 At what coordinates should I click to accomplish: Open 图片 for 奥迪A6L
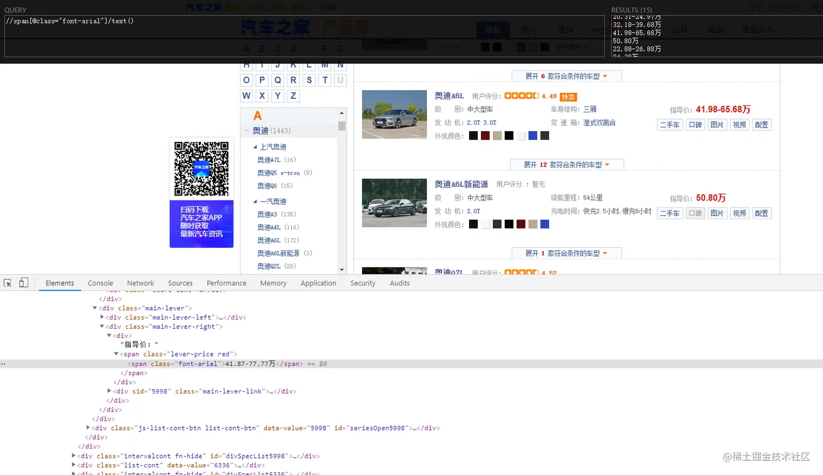717,125
